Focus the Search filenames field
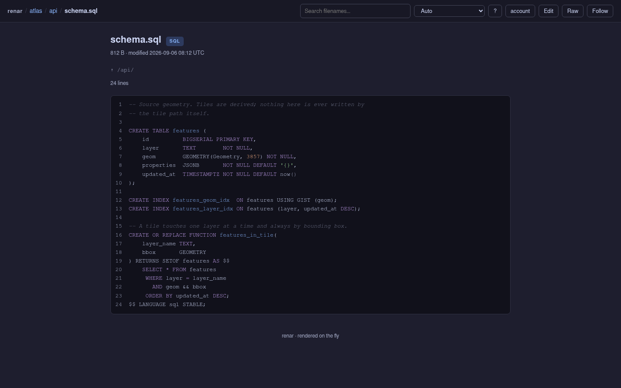621x388 pixels. click(355, 11)
